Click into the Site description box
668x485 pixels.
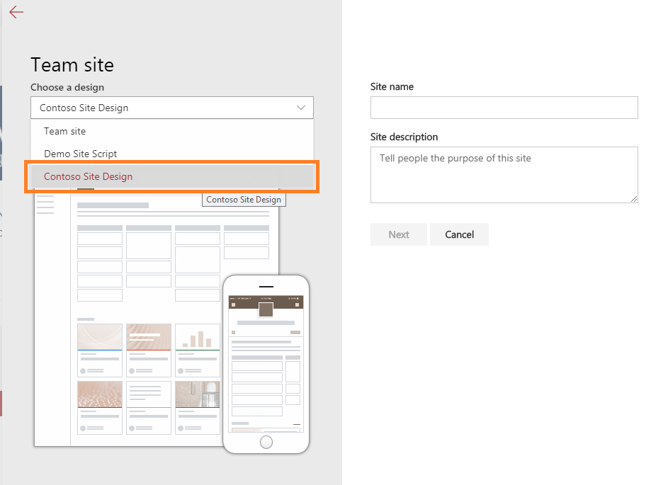(504, 175)
